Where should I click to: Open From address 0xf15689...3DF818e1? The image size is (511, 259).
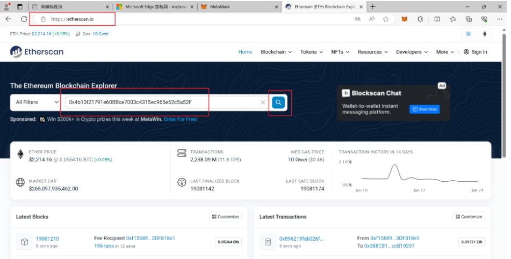coord(394,238)
